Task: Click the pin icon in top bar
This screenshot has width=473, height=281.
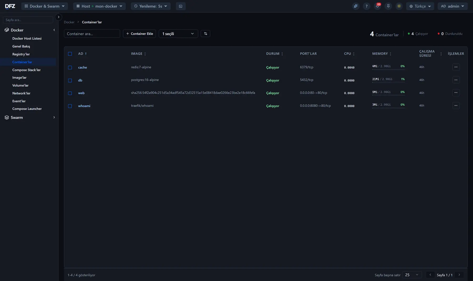Action: 388,6
